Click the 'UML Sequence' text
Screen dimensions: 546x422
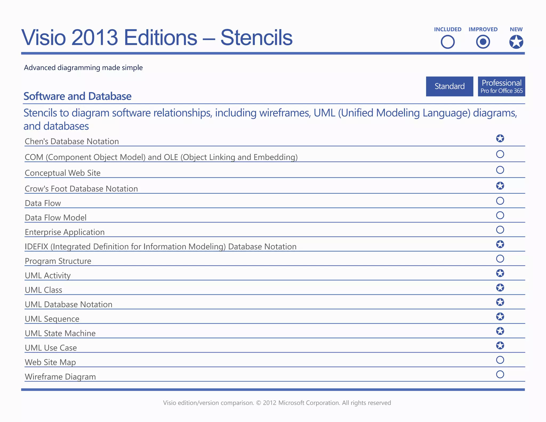[52, 319]
